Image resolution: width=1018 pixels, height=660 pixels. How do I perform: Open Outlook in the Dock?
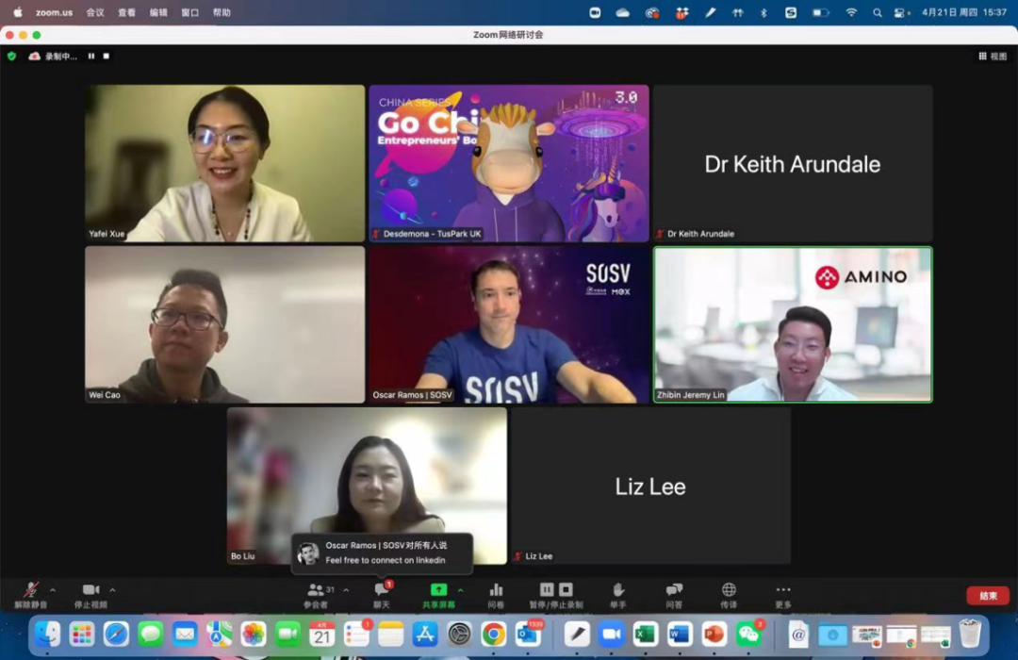point(528,634)
